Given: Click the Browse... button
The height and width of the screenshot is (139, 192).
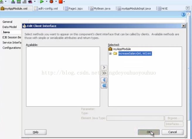Looking at the screenshot, I should tap(174, 118).
